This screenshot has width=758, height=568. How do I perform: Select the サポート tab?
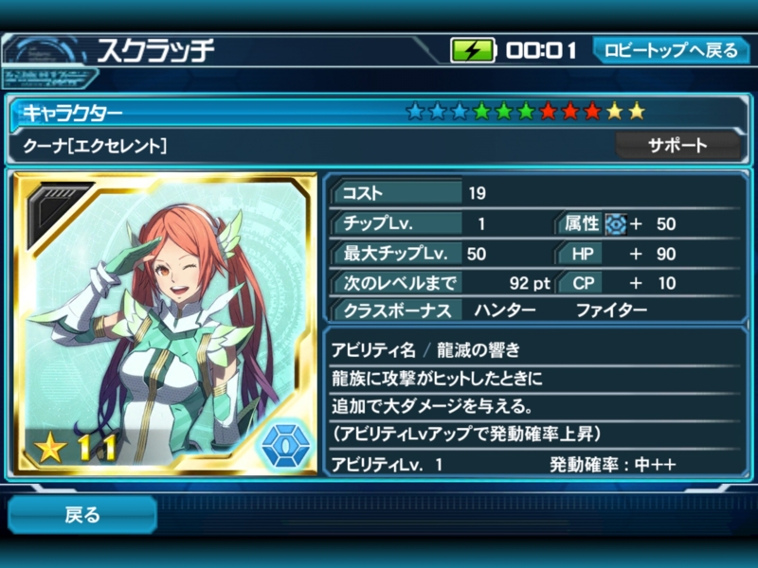(x=677, y=146)
